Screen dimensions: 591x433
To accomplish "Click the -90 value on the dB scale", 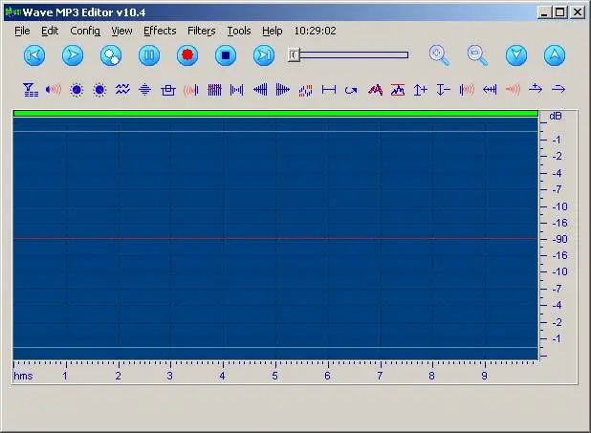I will [559, 239].
